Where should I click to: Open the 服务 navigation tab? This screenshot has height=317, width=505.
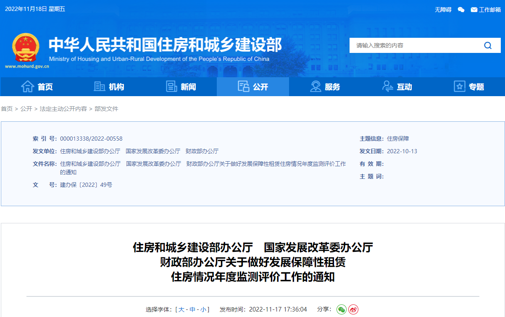point(325,87)
